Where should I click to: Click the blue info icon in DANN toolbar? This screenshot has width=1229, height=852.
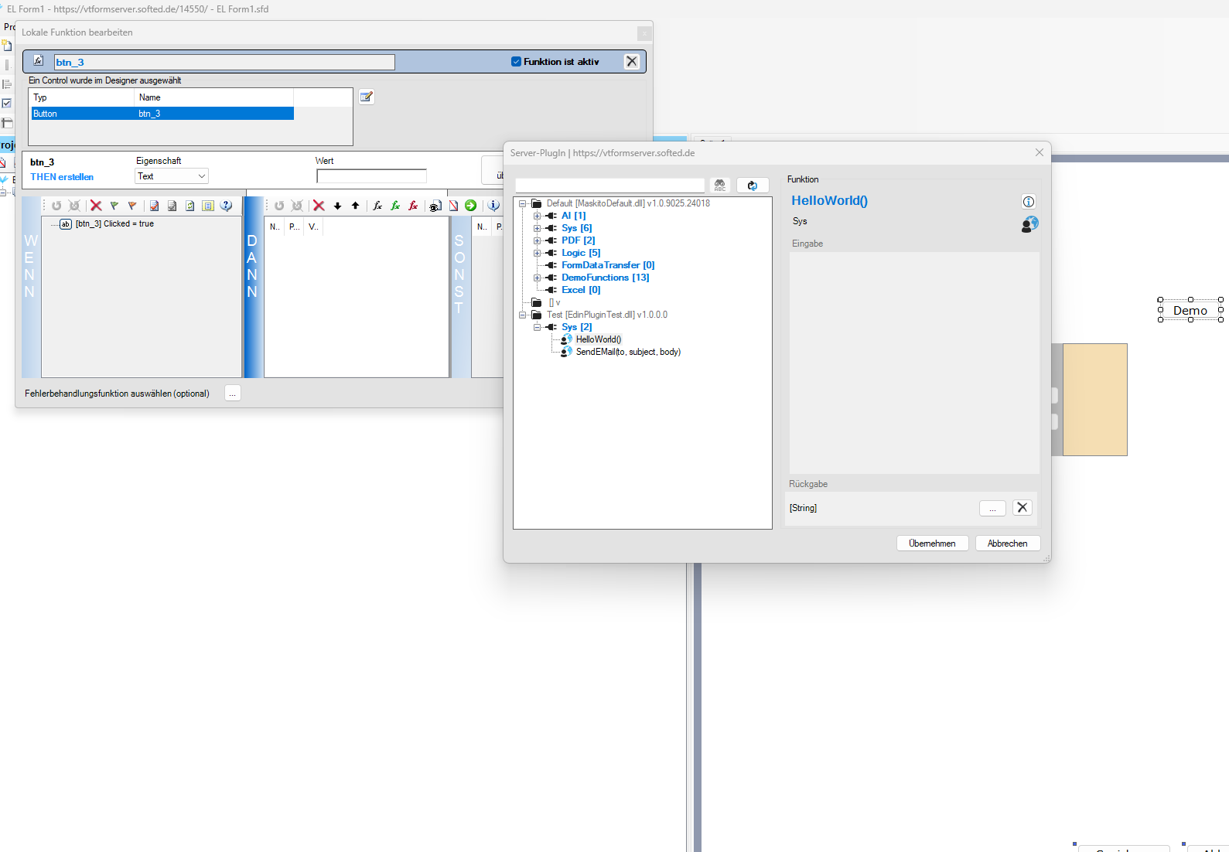click(x=493, y=206)
